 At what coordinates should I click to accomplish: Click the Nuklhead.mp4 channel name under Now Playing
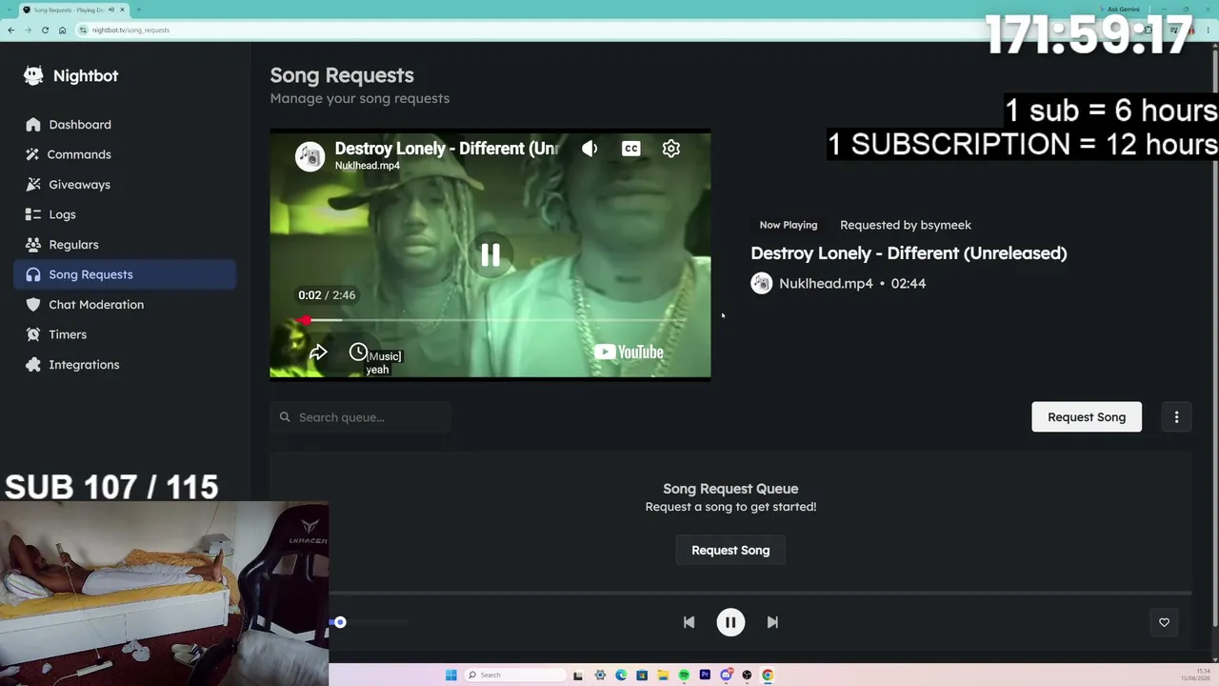tap(826, 284)
